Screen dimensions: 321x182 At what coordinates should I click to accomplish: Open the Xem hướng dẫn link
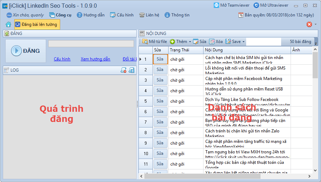[95, 59]
